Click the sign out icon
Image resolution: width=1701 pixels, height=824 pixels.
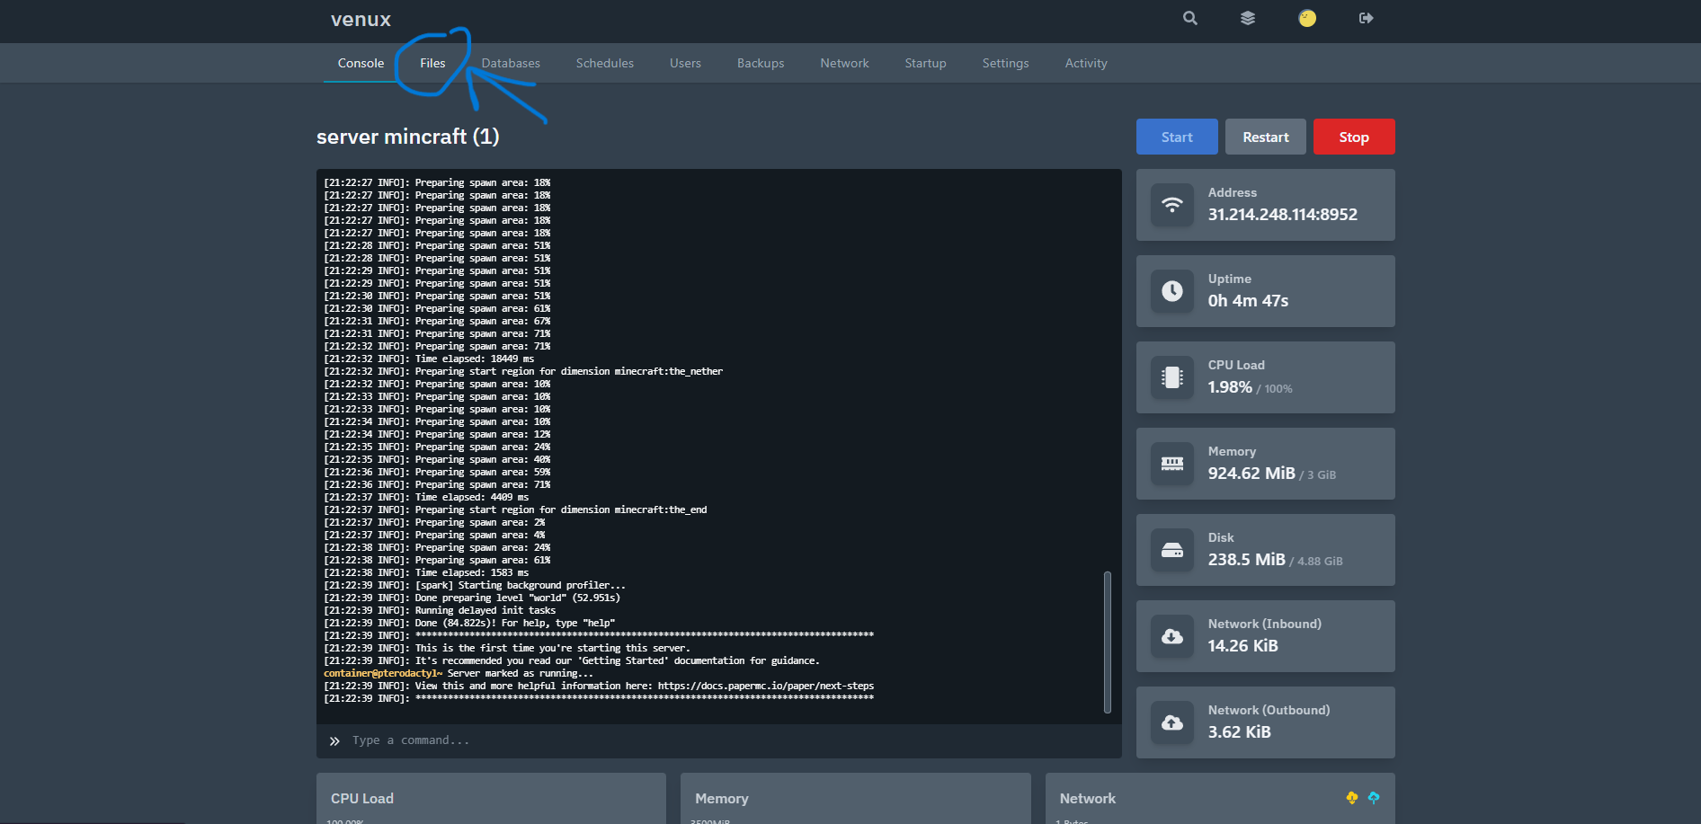pyautogui.click(x=1366, y=18)
